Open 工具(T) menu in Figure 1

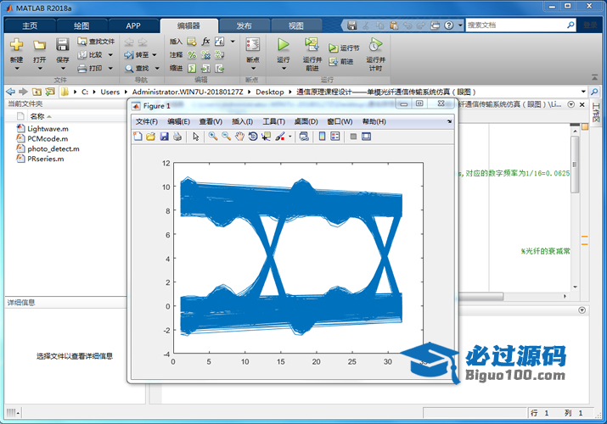point(273,122)
